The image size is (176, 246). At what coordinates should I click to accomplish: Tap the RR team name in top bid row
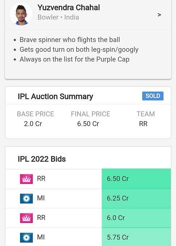click(x=41, y=179)
